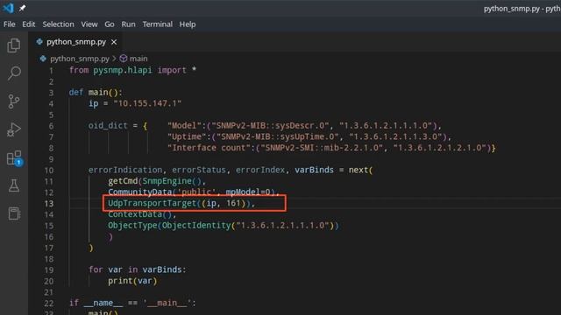Viewport: 561px width, 315px height.
Task: Click "1.3.6.1.2.1.1.3.0" OID string
Action: (395, 136)
